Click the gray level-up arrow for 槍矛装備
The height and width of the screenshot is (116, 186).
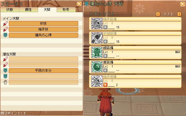coord(105,27)
